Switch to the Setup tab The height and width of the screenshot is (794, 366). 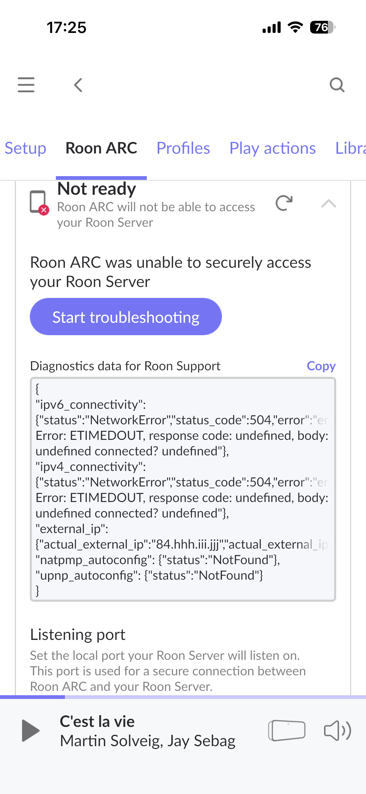(25, 148)
